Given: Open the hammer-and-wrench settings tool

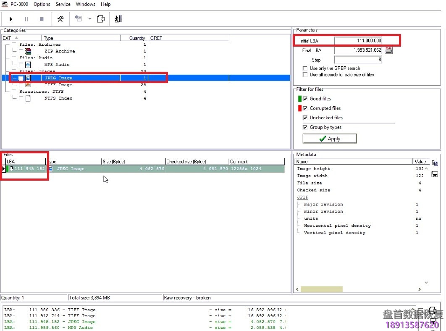Looking at the screenshot, I should pyautogui.click(x=60, y=19).
